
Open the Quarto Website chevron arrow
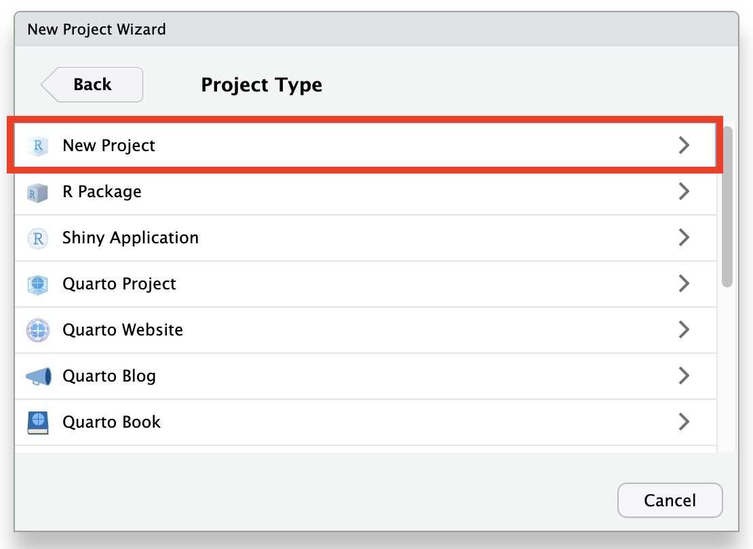coord(684,330)
